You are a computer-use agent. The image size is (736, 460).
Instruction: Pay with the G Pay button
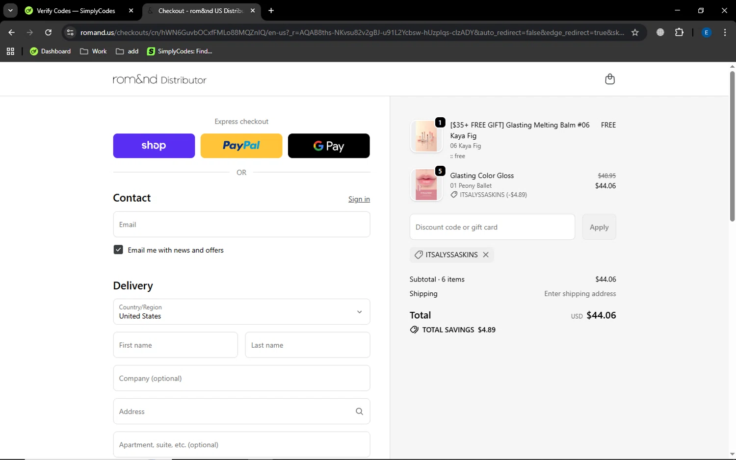(329, 146)
